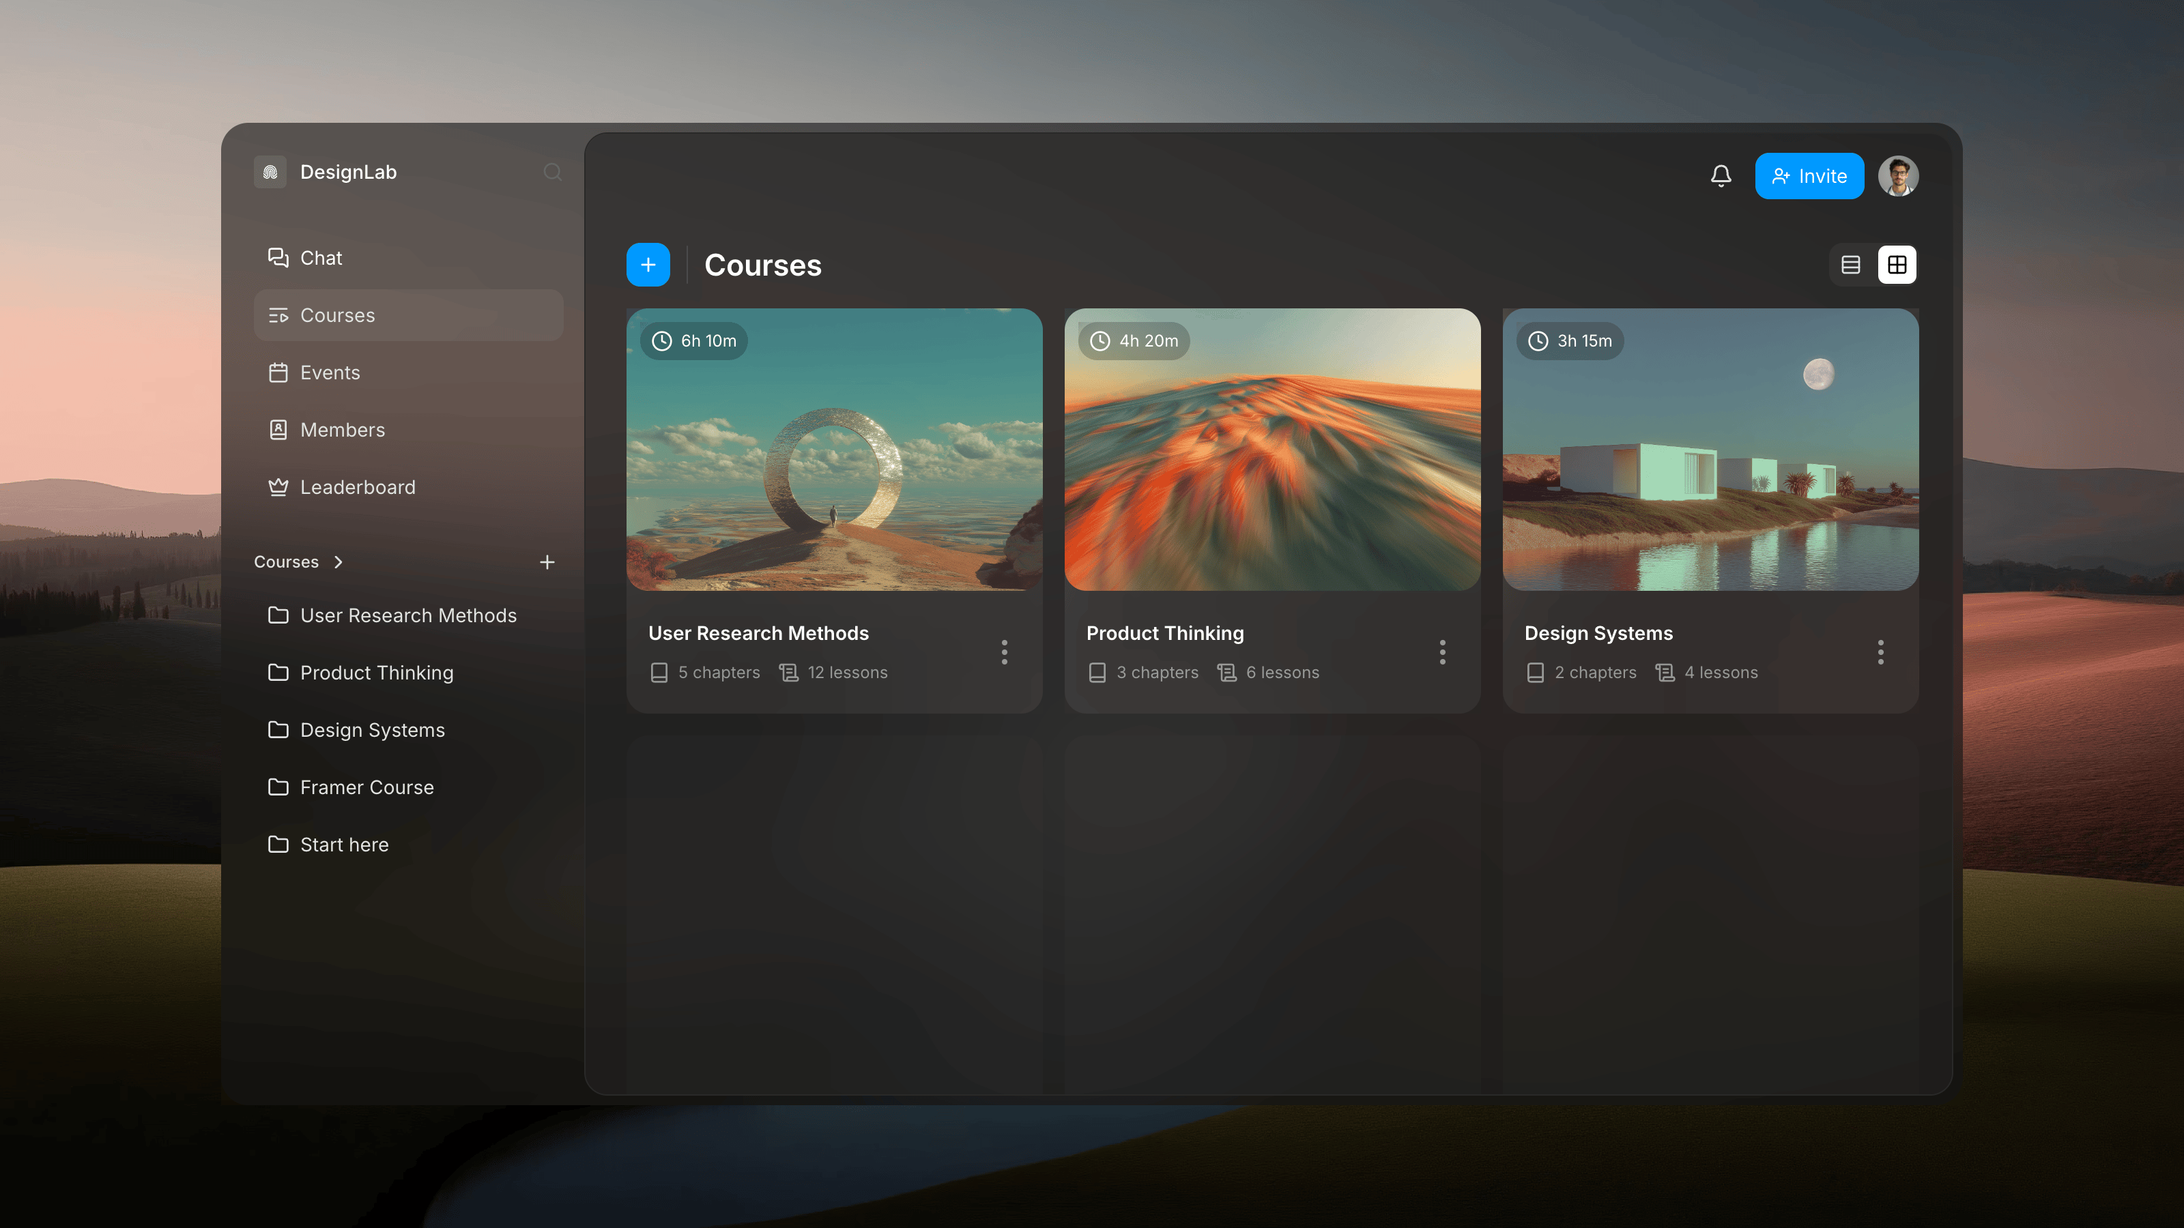Open the Design Systems house thumbnail
The height and width of the screenshot is (1228, 2184).
1710,449
